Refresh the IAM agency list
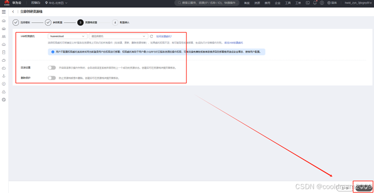The image size is (374, 193). tap(151, 36)
